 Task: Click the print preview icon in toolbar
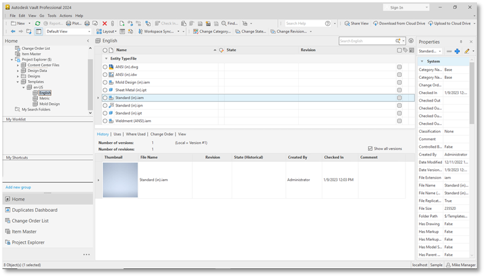[96, 23]
